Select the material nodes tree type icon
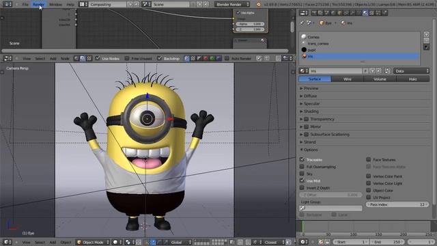This screenshot has height=246, width=437. pyautogui.click(x=76, y=58)
